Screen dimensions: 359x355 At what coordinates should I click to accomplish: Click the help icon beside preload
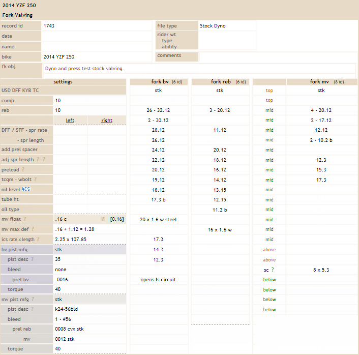23,170
